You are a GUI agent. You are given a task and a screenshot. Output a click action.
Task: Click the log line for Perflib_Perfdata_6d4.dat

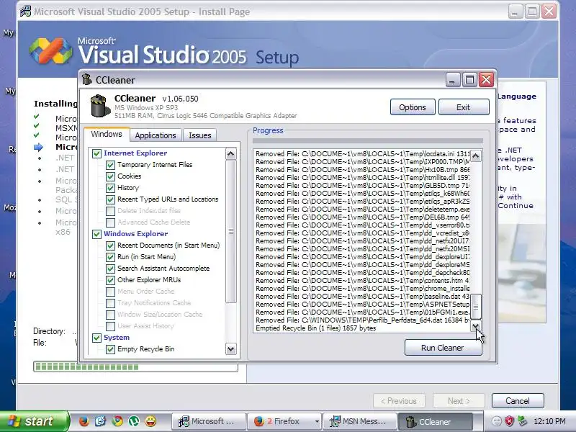click(362, 320)
